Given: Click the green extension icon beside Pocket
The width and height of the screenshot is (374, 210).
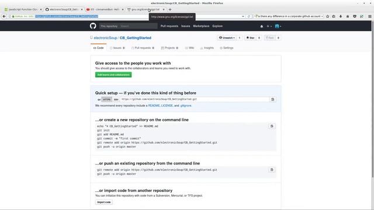Looking at the screenshot, I should pos(362,16).
